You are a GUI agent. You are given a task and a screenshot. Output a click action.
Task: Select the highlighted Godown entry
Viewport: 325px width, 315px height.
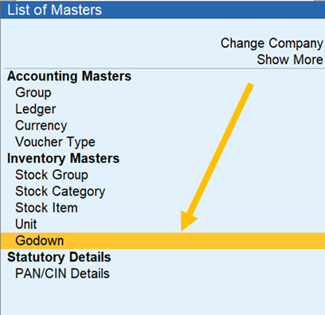coord(163,241)
